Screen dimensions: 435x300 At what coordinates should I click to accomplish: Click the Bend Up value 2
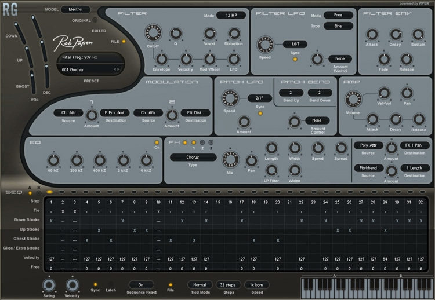(291, 93)
